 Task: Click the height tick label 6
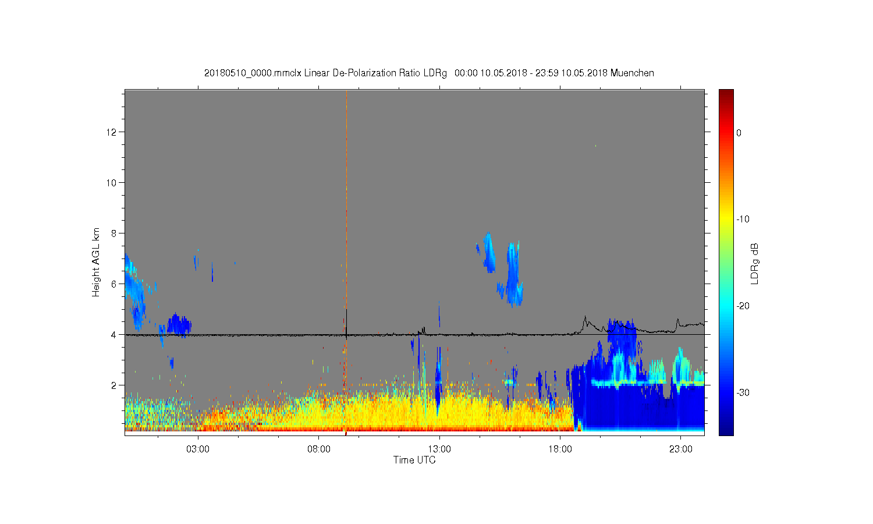[115, 284]
